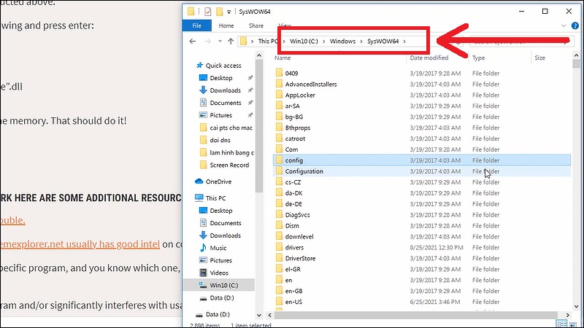Click Win10 (C:) in the address bar

pos(304,42)
